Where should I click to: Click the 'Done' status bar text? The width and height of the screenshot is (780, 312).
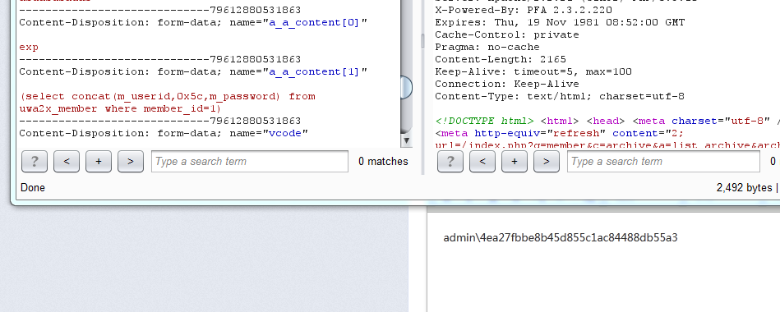point(33,188)
